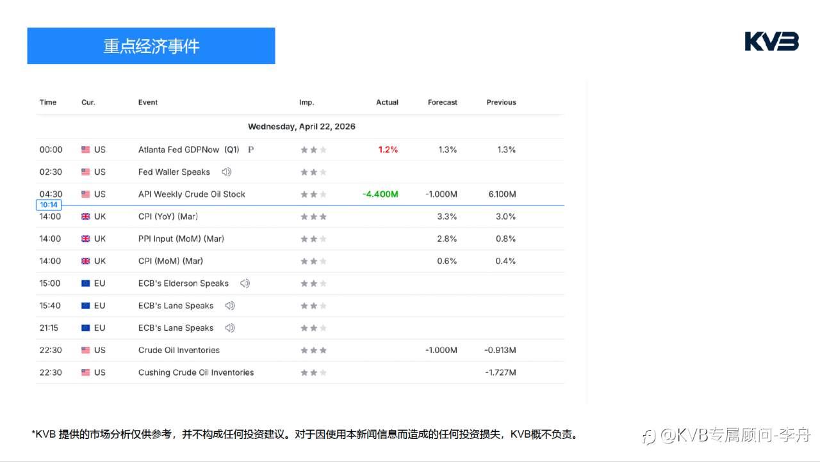Click the KVB logo in the top right corner
820x462 pixels.
click(x=771, y=41)
